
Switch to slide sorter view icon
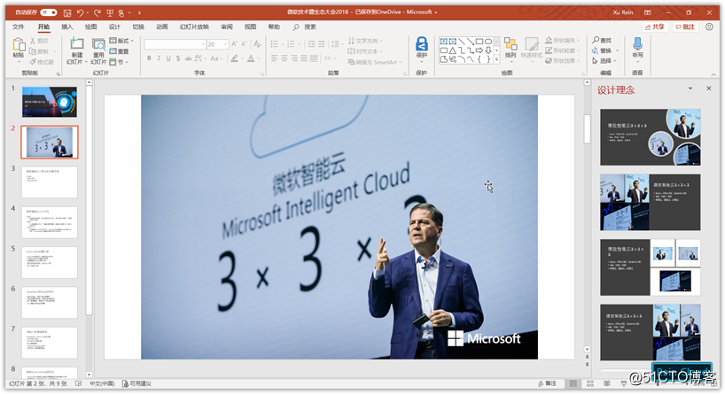pos(590,383)
